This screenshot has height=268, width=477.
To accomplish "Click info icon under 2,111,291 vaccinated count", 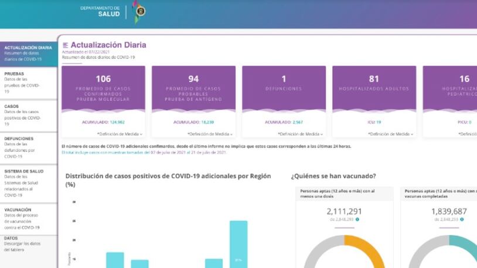I will [x=357, y=219].
